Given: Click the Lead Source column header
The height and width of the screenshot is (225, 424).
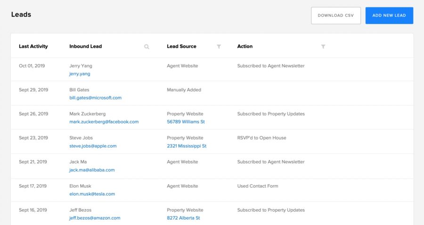Looking at the screenshot, I should coord(181,47).
